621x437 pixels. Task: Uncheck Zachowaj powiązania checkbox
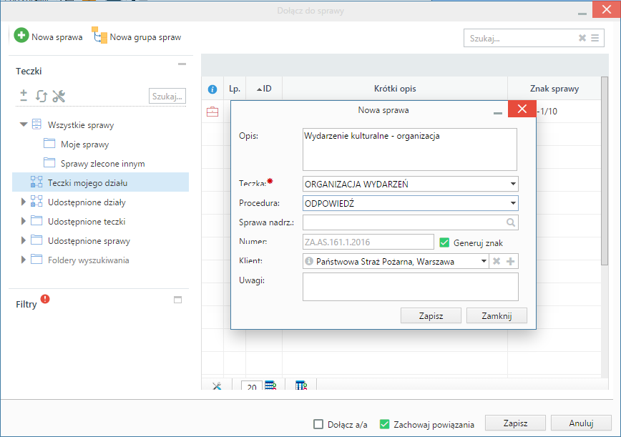pyautogui.click(x=385, y=424)
